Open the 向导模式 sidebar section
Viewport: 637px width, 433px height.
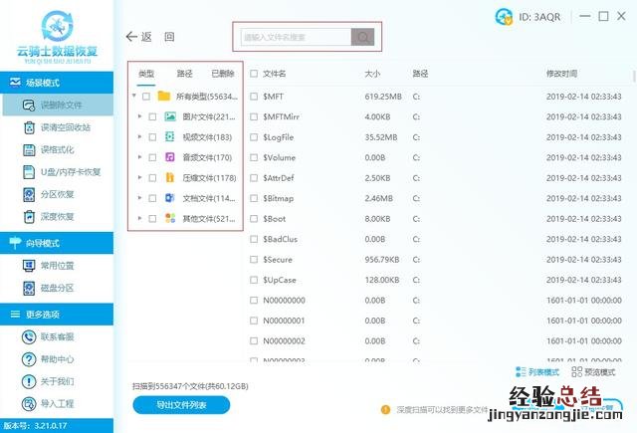(x=57, y=243)
